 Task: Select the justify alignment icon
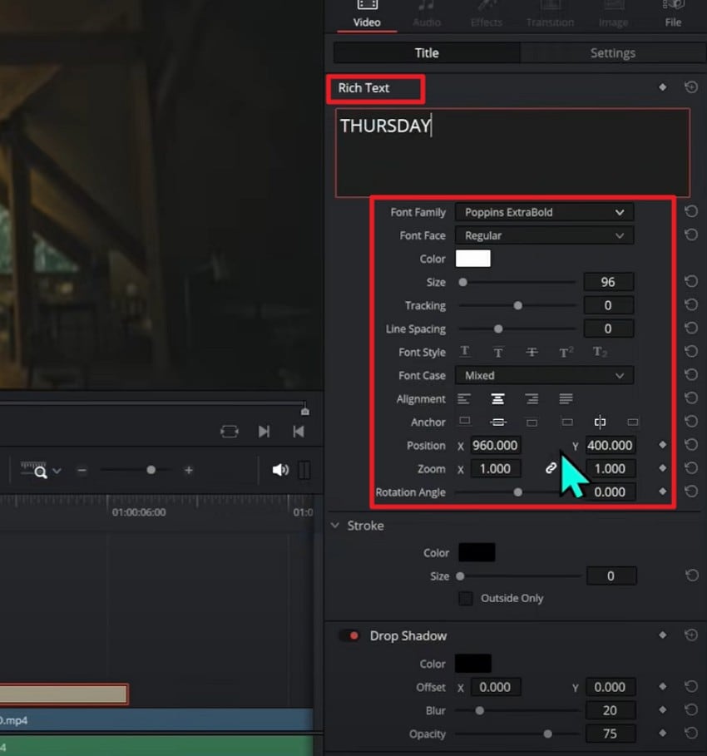click(565, 398)
